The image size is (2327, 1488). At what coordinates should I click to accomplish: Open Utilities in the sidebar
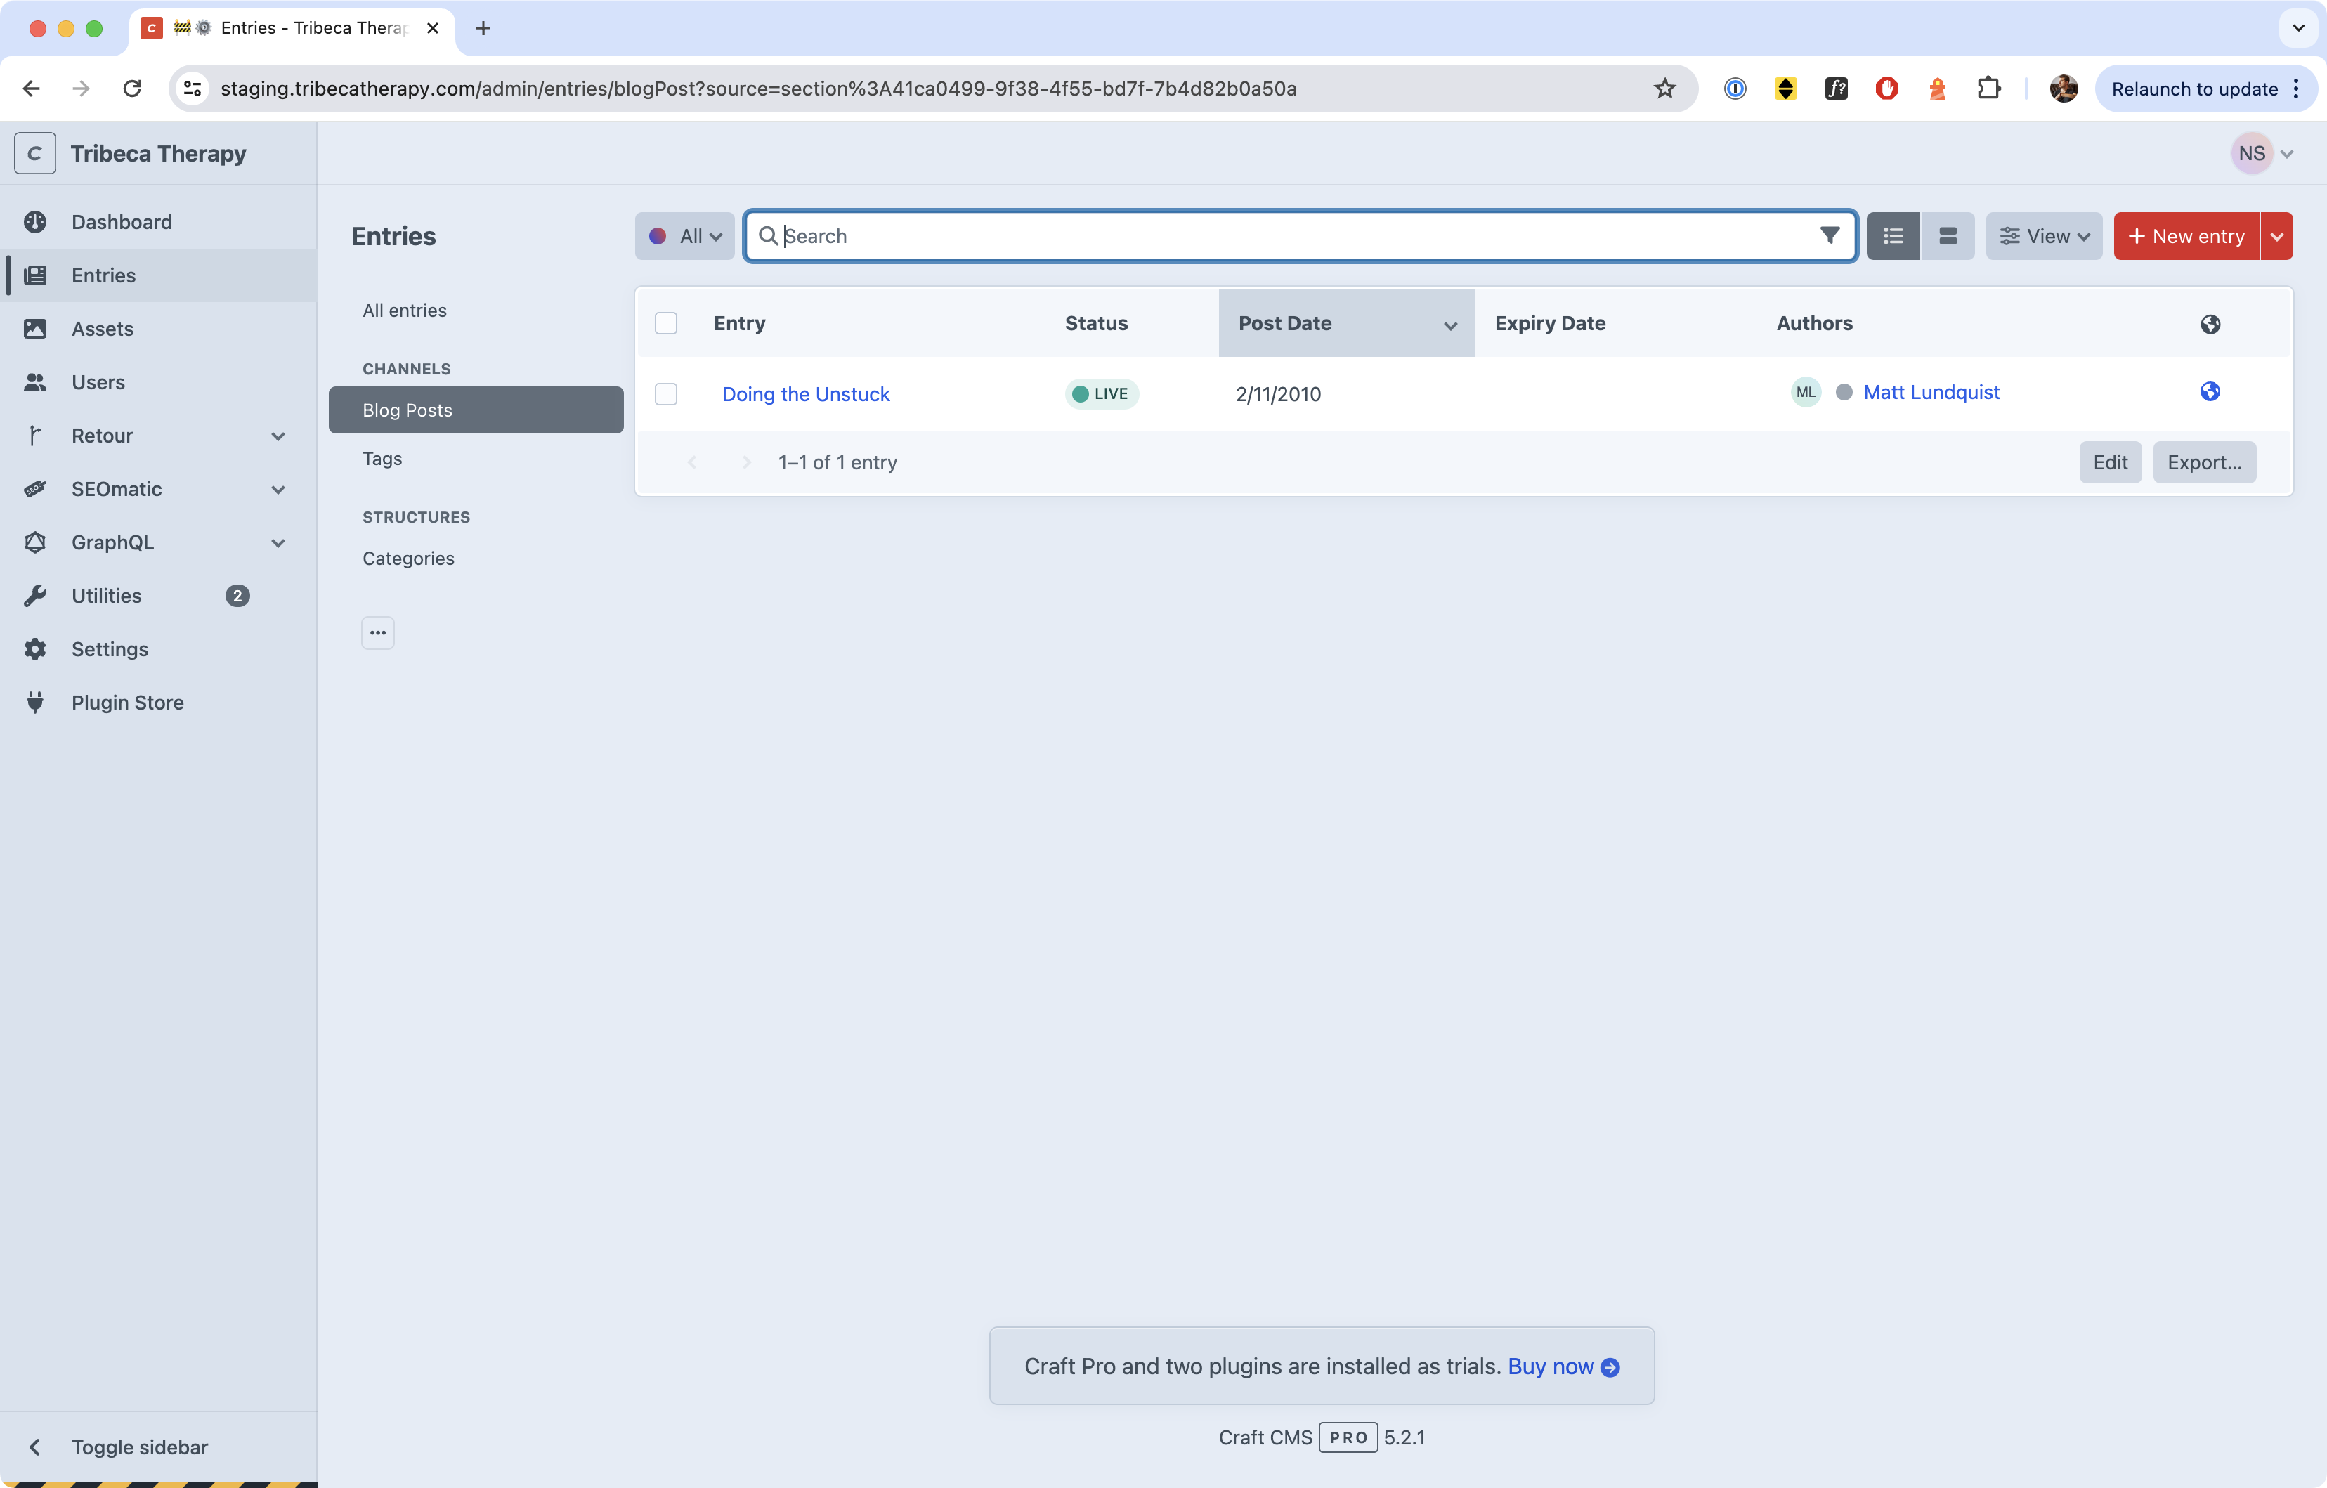click(x=159, y=595)
